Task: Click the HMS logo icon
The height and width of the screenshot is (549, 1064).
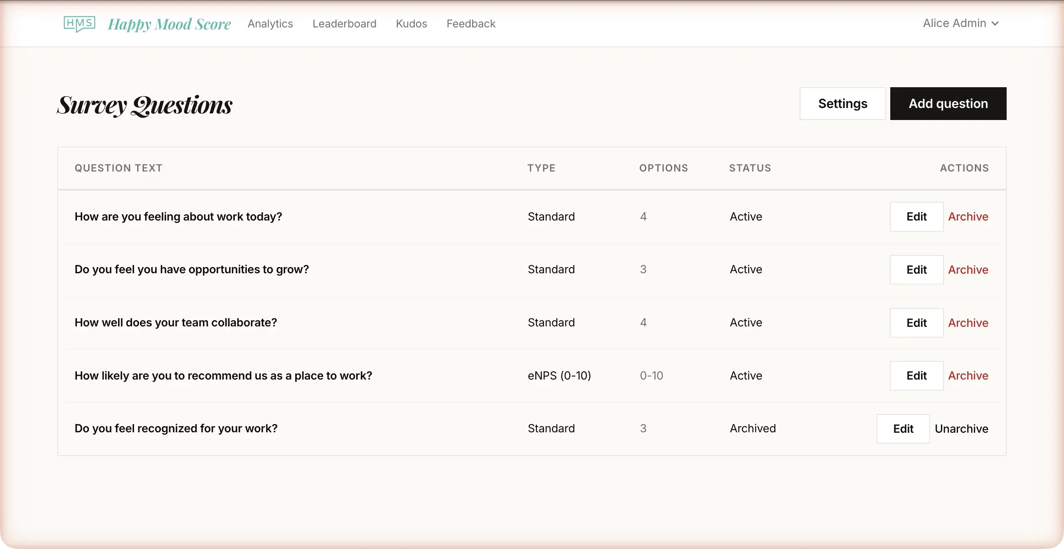Action: pos(79,24)
